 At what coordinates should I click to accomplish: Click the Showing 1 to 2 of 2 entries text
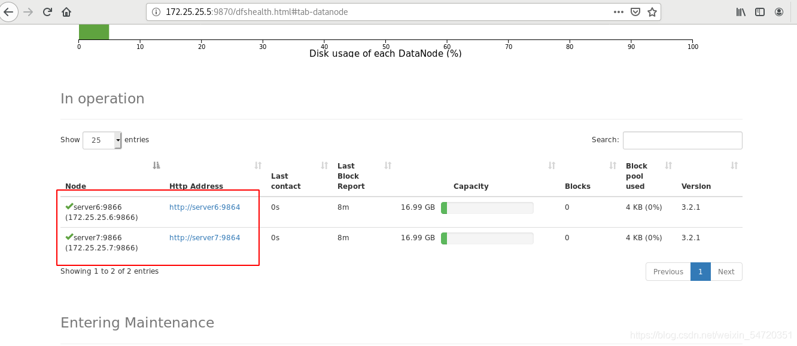click(109, 271)
